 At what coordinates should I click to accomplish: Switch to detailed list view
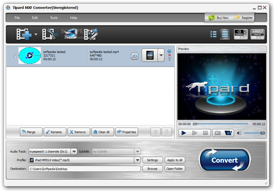225,34
